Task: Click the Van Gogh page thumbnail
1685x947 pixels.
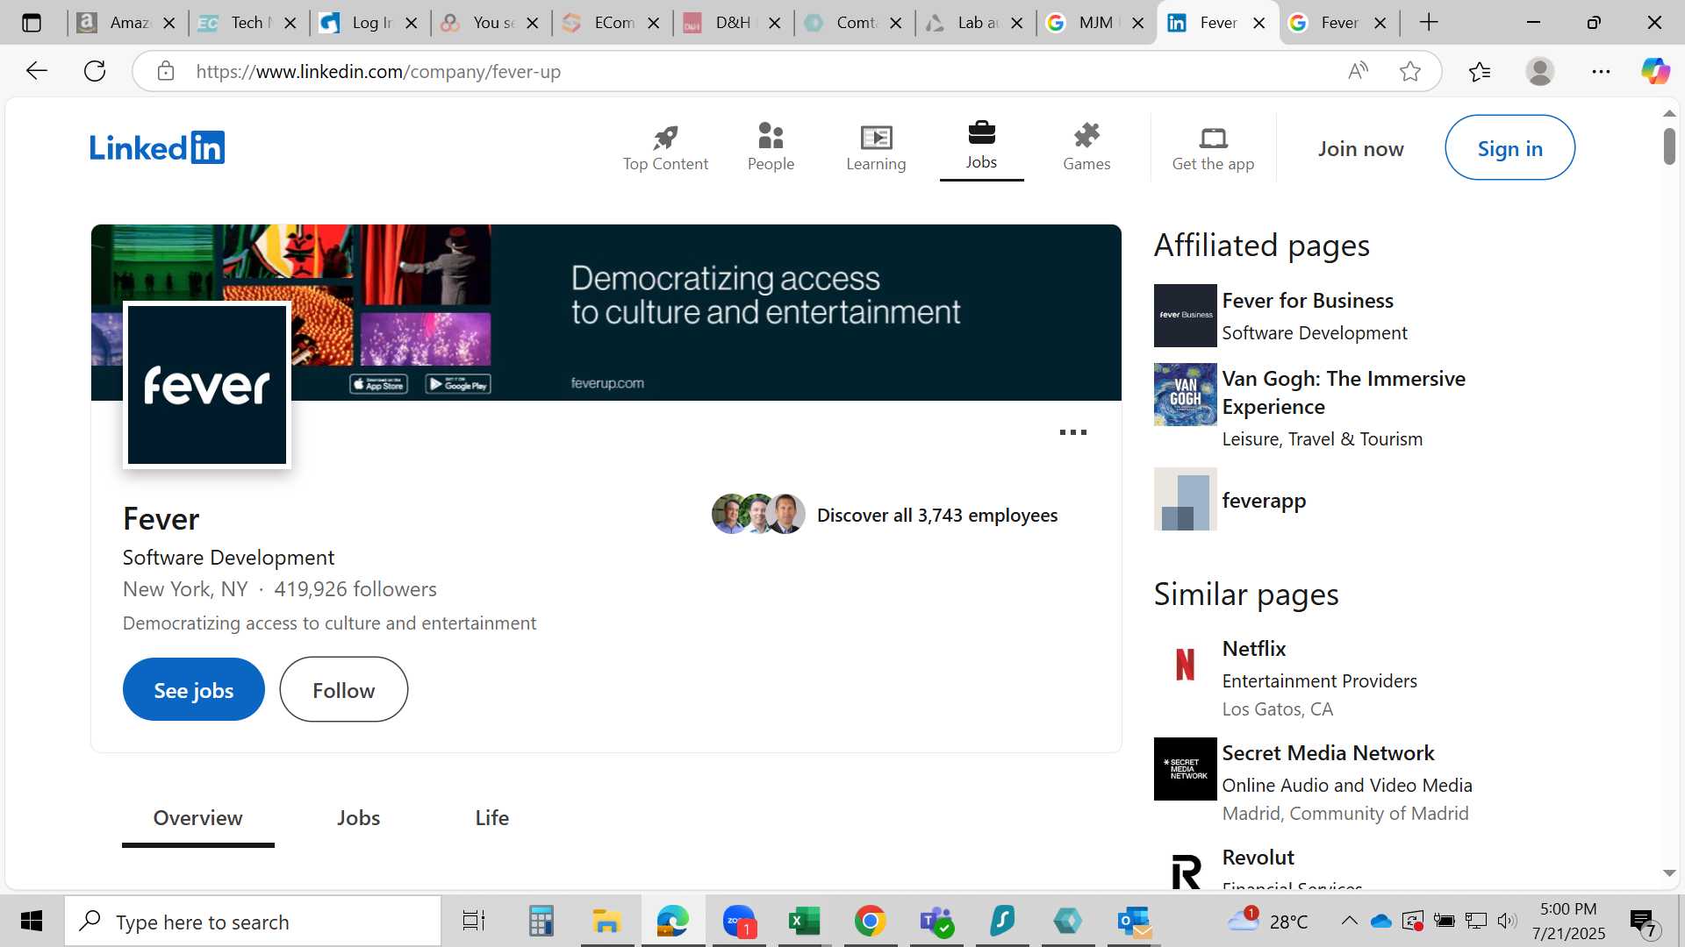Action: click(1185, 395)
